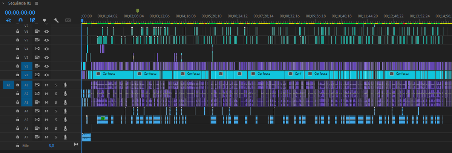Image resolution: width=452 pixels, height=153 pixels.
Task: Toggle sync lock for track V4
Action: (37, 48)
